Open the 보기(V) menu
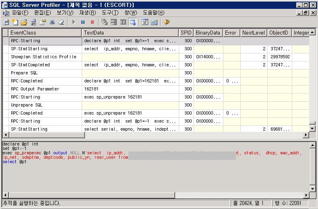Image resolution: width=318 pixels, height=209 pixels. pyautogui.click(x=65, y=13)
